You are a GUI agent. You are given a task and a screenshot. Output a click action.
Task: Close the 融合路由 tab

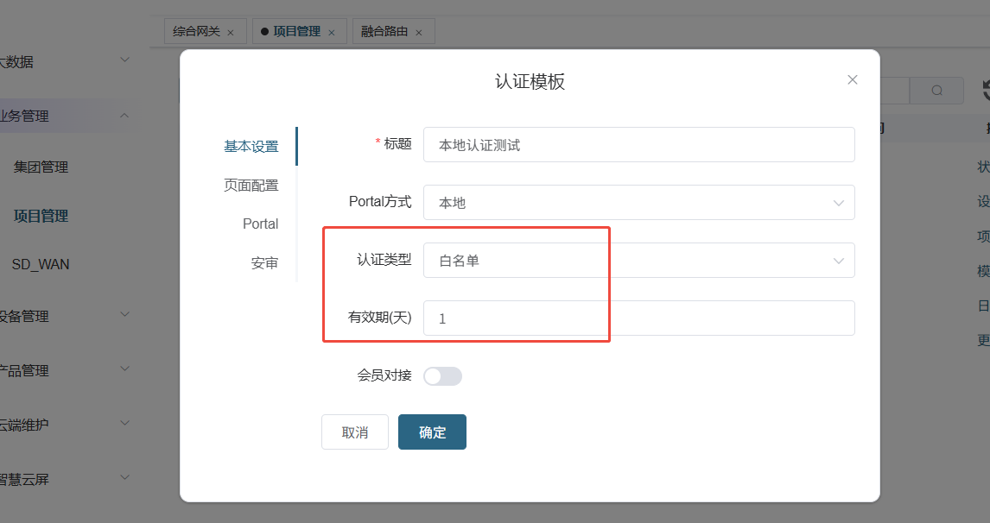(x=419, y=33)
